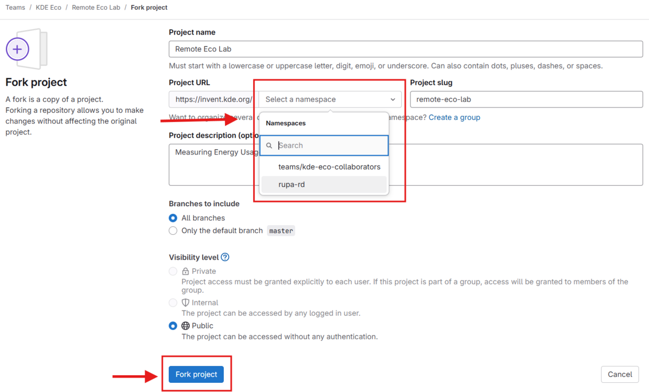Open the Create a group link
649x392 pixels.
click(454, 118)
